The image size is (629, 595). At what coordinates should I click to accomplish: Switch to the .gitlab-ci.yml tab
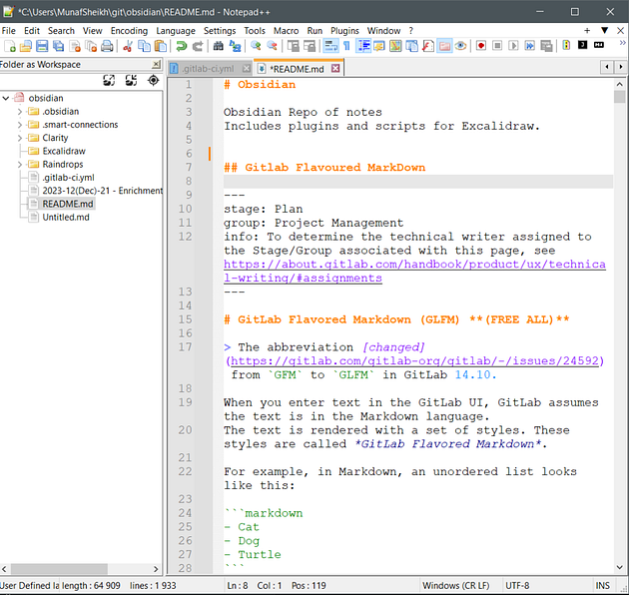[207, 69]
